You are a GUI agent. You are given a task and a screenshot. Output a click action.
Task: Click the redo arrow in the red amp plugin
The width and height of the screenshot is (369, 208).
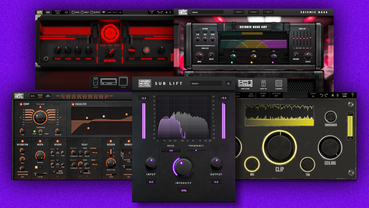162,12
